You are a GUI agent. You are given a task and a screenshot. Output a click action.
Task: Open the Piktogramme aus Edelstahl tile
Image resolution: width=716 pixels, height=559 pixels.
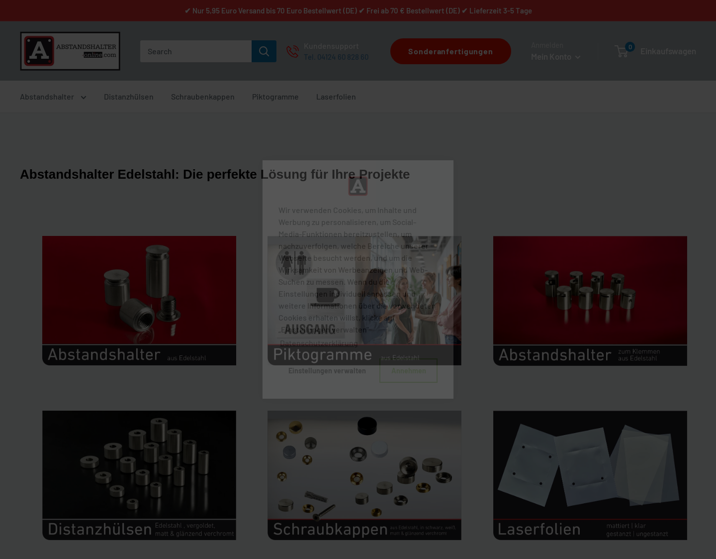364,301
